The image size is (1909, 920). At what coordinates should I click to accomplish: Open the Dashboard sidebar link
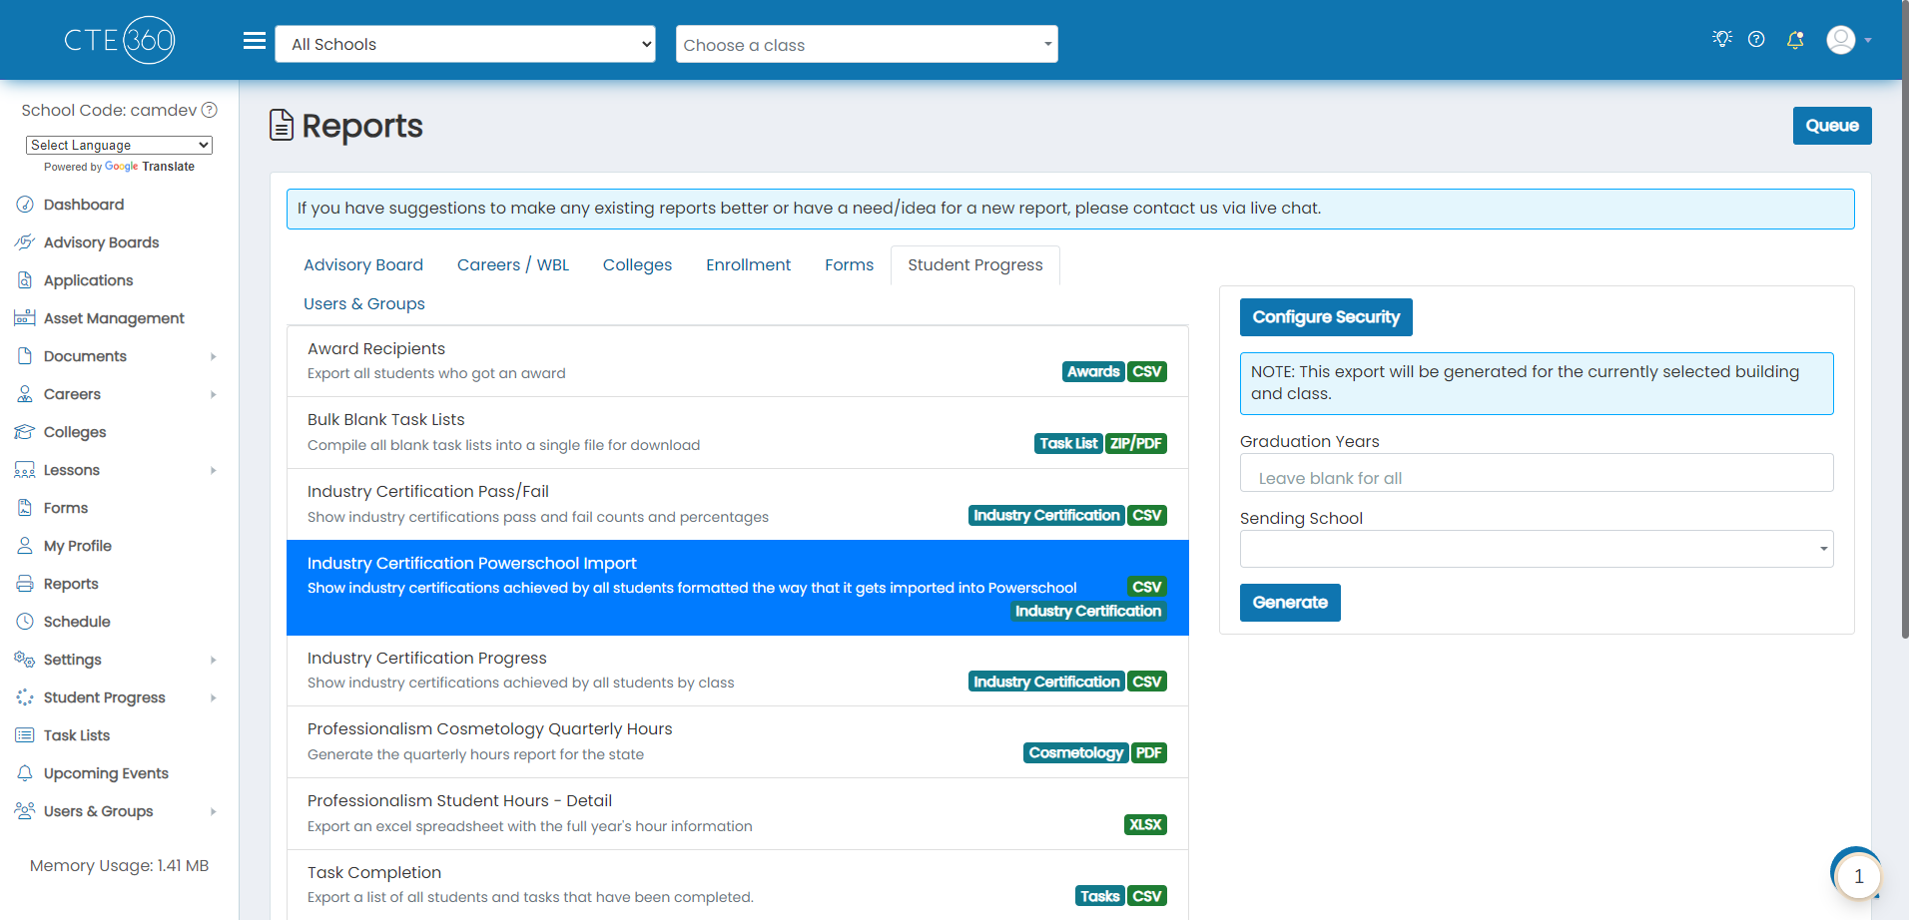[x=84, y=205]
